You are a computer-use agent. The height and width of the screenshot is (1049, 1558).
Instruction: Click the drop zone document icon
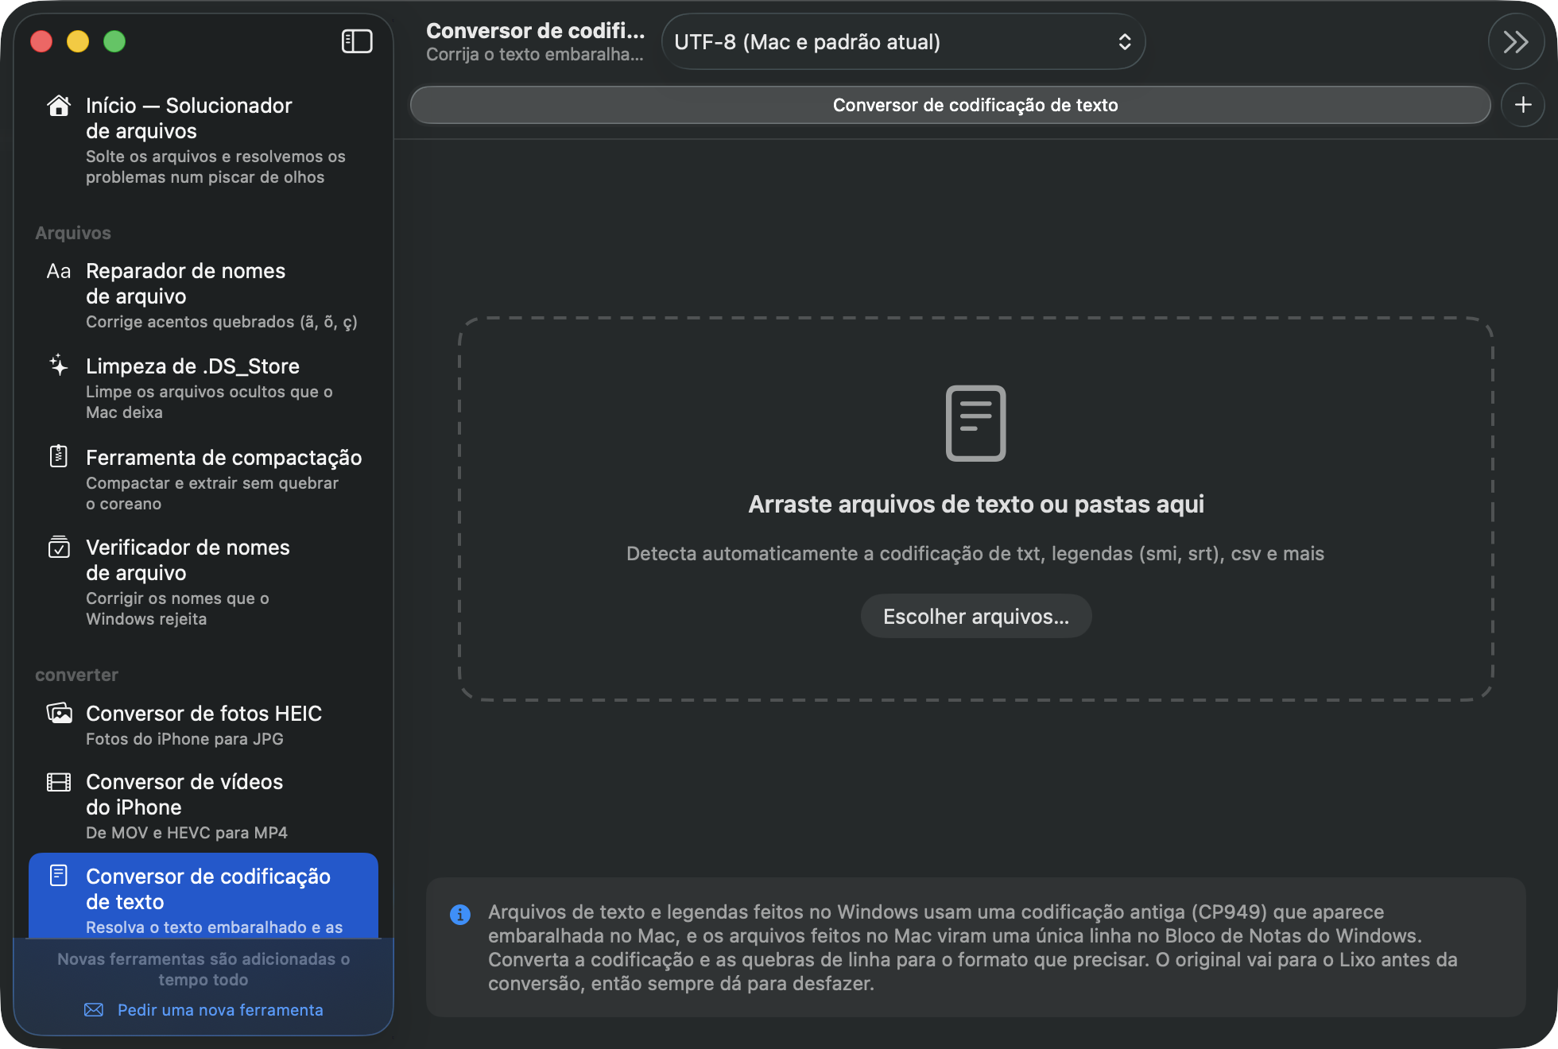pos(975,423)
